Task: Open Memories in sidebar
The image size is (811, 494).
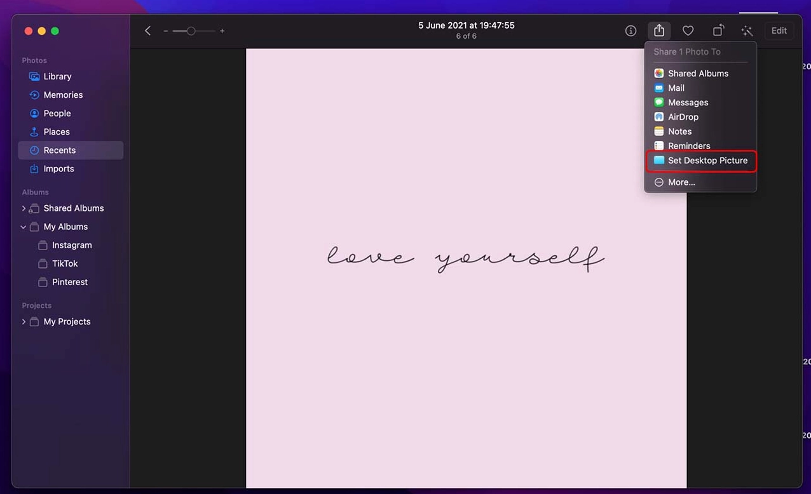Action: pos(63,95)
